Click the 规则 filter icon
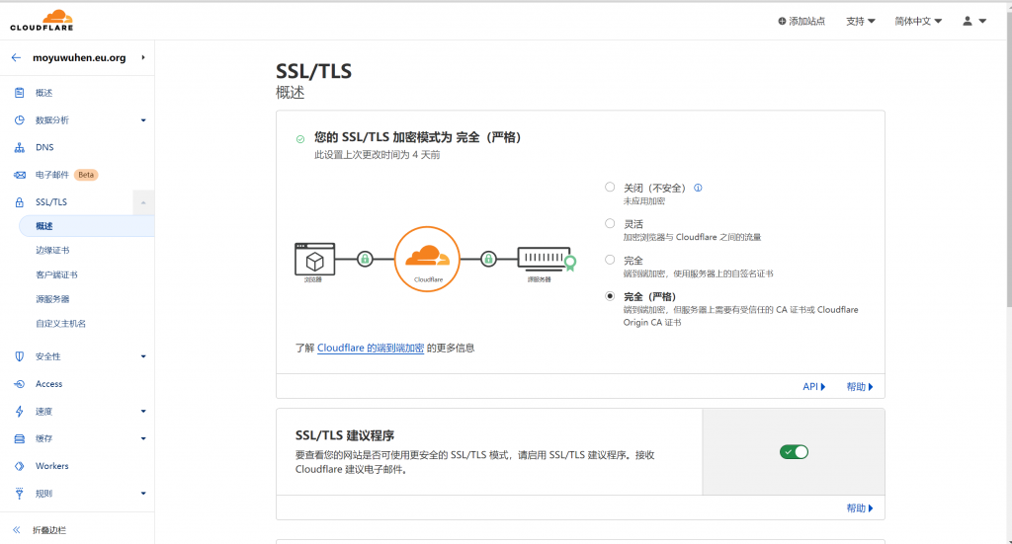Screen dimensions: 1012x544 pyautogui.click(x=20, y=494)
